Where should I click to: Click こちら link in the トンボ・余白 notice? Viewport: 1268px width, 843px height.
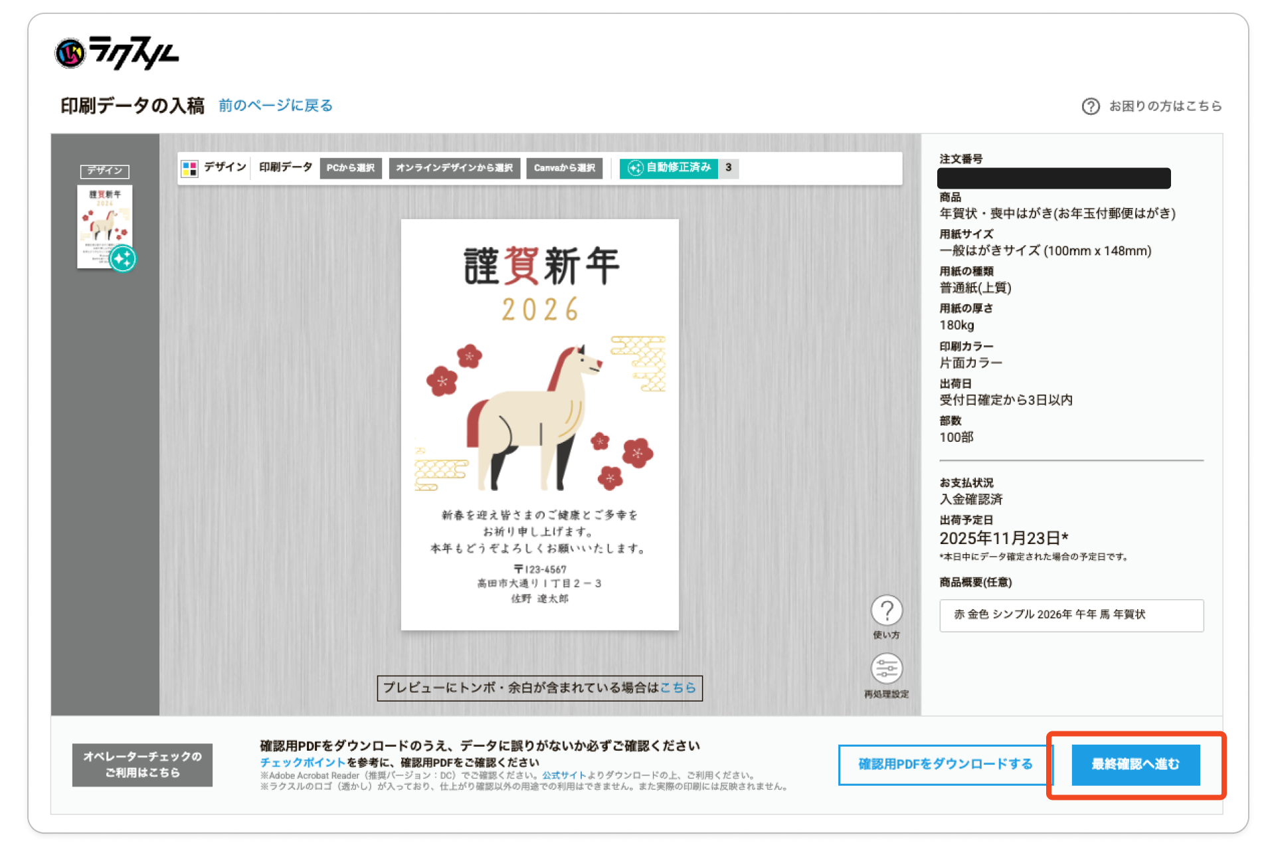678,688
